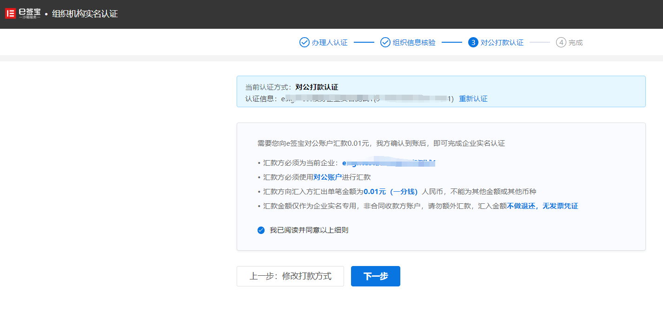Screen dimensions: 663x318
Task: Select the 办理人认证 step label
Action: click(x=330, y=42)
